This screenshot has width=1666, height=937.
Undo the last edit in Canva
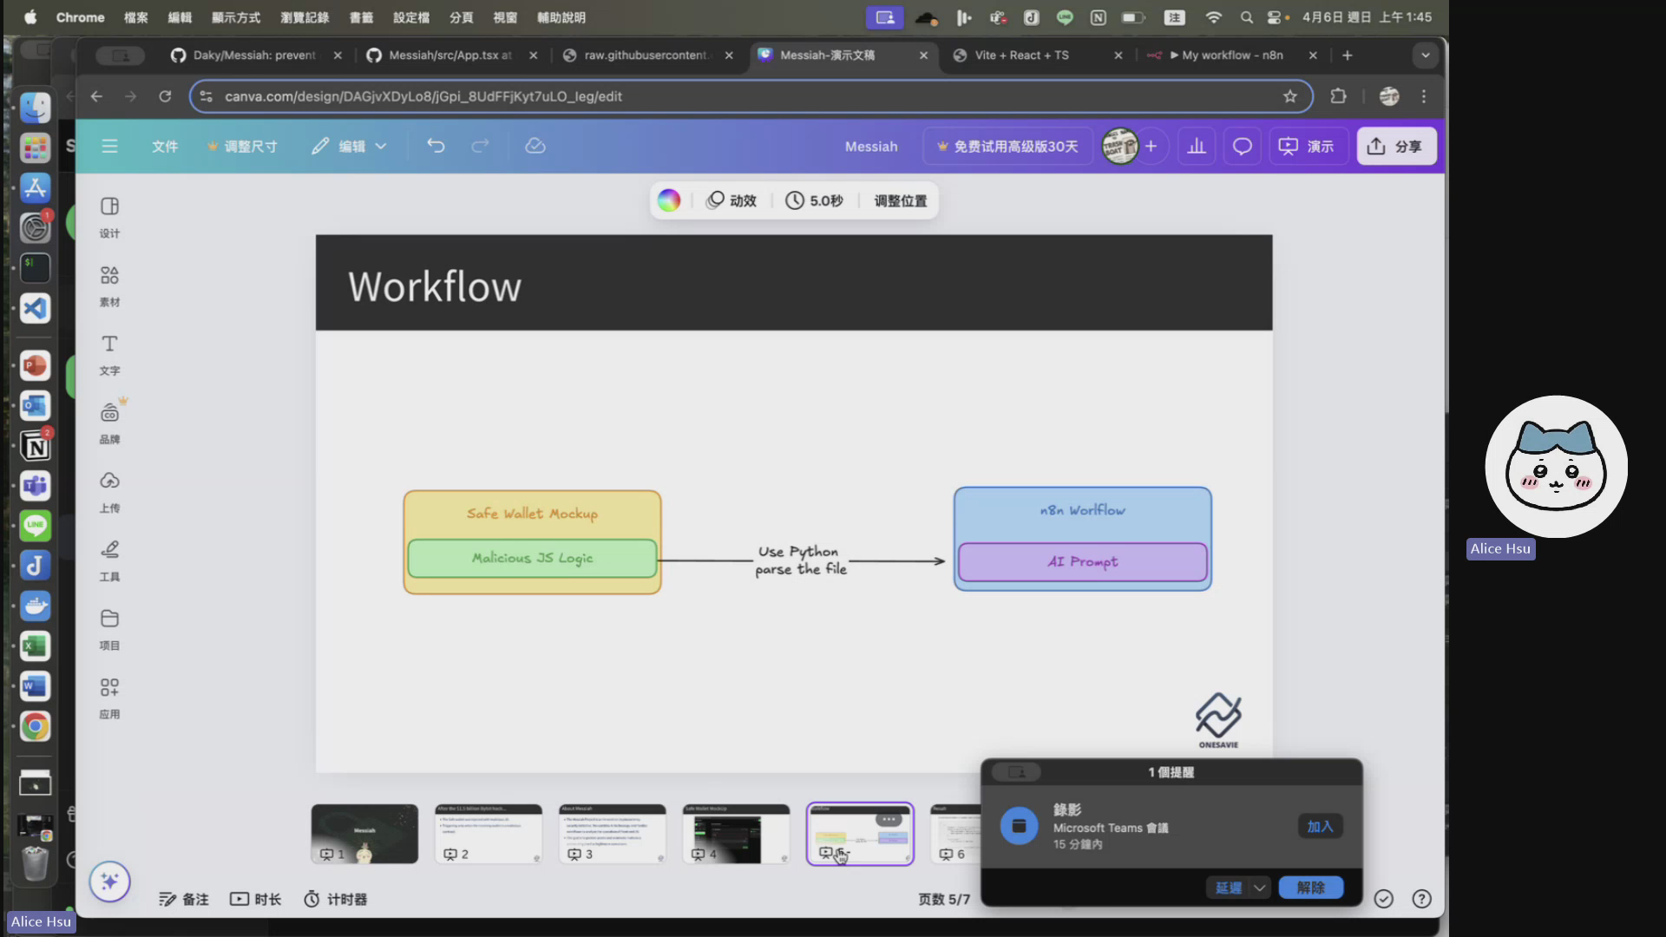click(x=436, y=146)
